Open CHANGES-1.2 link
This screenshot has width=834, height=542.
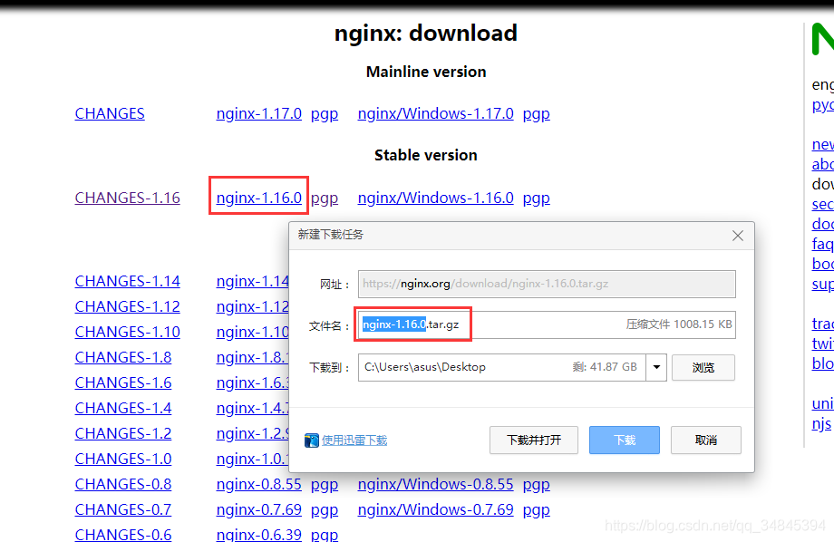123,433
